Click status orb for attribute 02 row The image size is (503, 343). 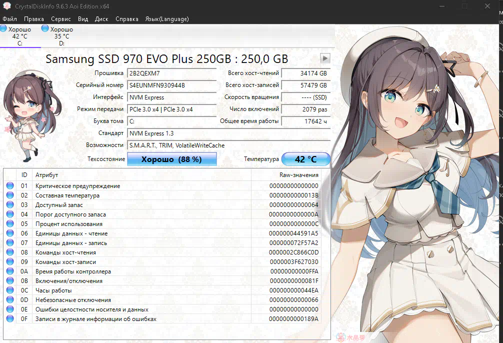click(10, 195)
